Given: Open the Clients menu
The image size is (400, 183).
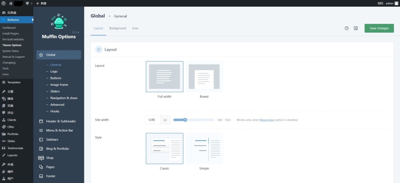Looking at the screenshot, I should 17,120.
